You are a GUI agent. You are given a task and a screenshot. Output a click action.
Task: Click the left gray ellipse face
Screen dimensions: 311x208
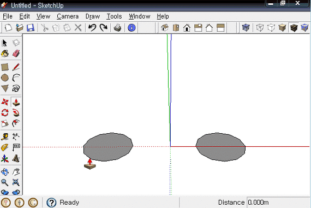108,147
